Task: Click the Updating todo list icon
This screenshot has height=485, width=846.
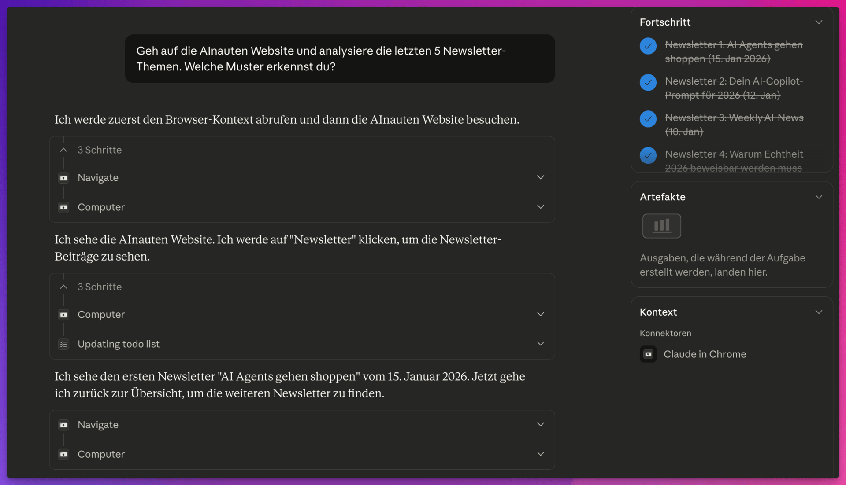Action: click(x=64, y=344)
